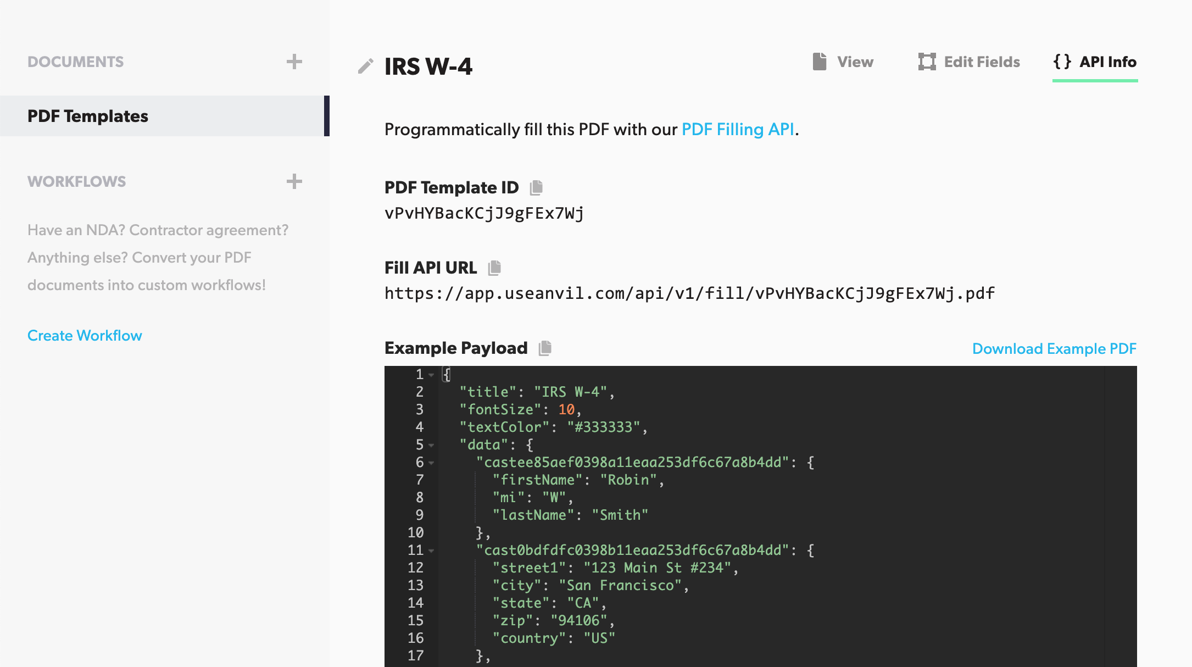
Task: Click the "state": "CA" code line
Action: point(549,603)
